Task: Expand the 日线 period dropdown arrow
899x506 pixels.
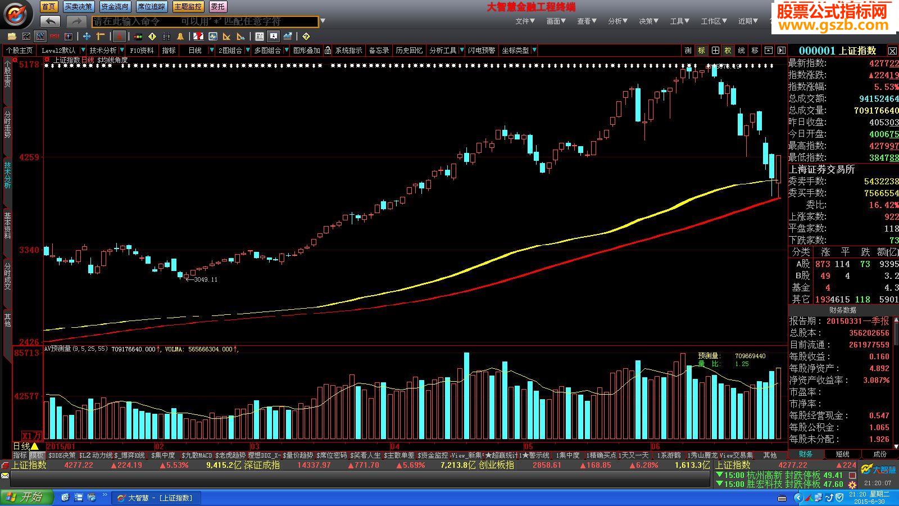Action: [x=211, y=51]
